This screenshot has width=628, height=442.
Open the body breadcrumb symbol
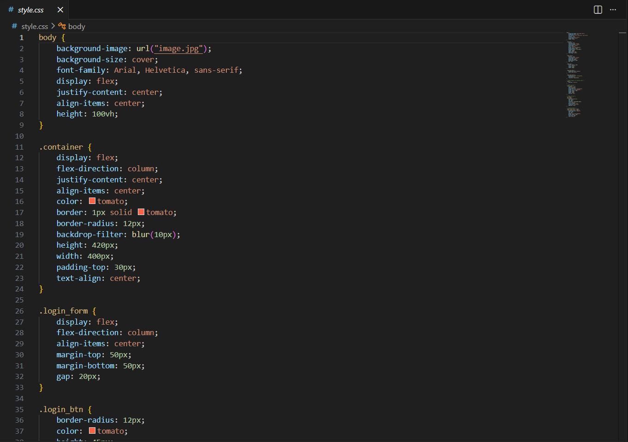[x=77, y=27]
